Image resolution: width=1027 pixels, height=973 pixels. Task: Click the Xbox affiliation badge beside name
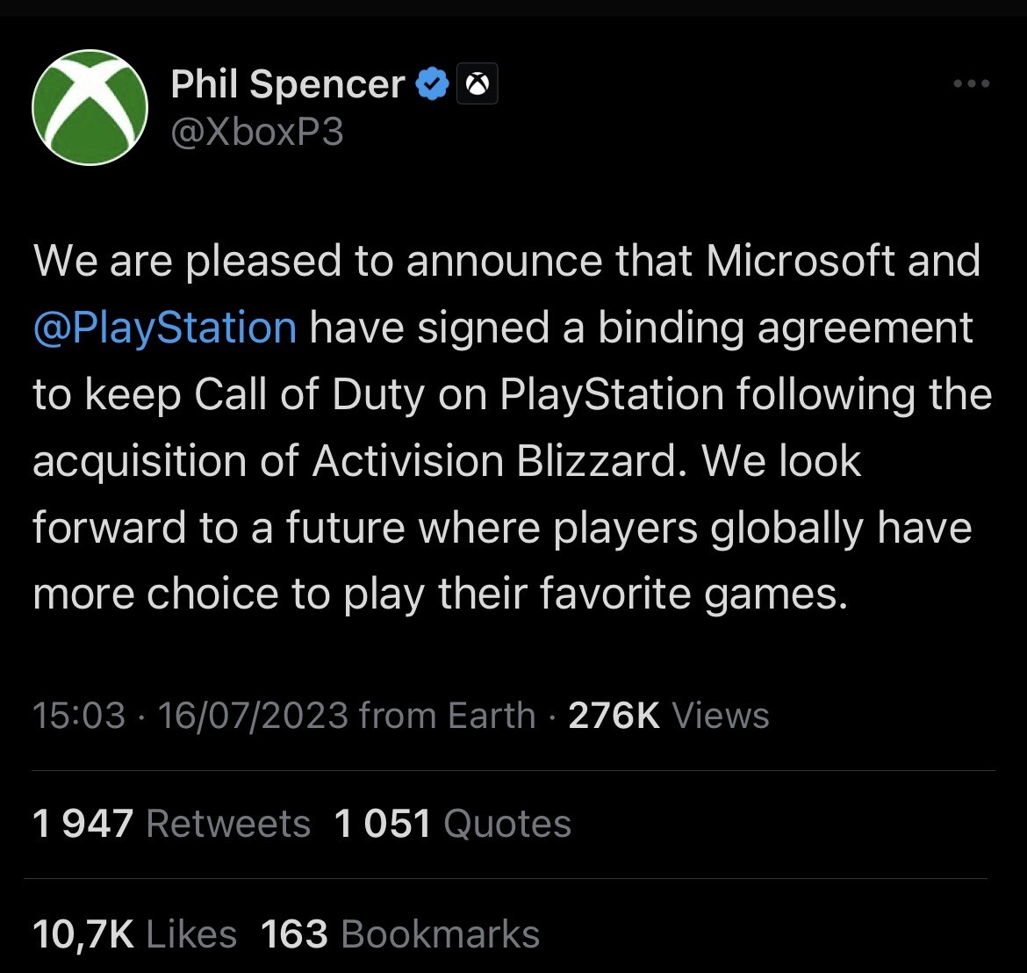(x=478, y=85)
